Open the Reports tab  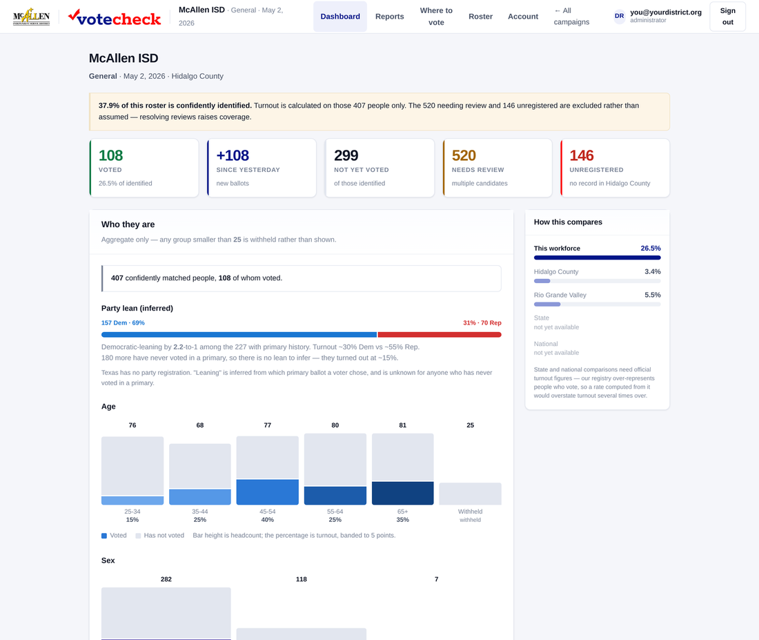[x=389, y=17]
